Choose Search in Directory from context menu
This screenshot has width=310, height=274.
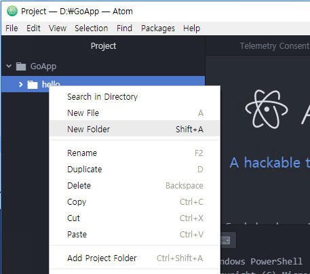pos(135,97)
